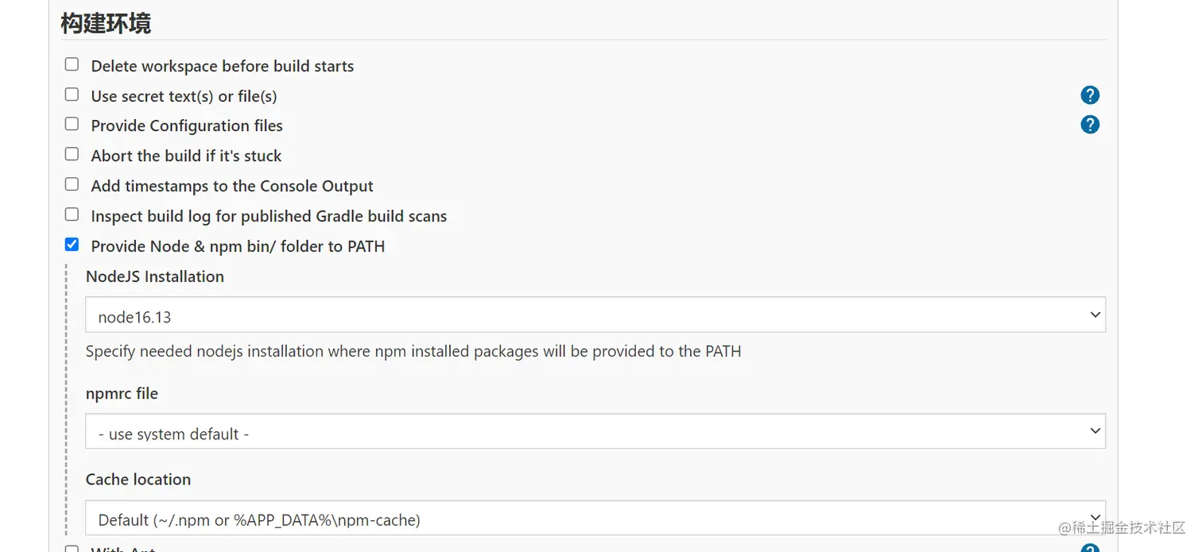Expand the npmrc file dropdown

point(595,431)
